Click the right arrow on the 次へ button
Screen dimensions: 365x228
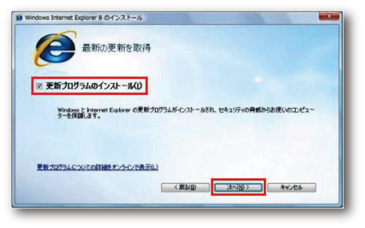point(248,187)
